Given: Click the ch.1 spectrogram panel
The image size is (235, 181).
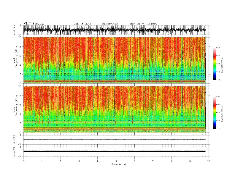Looking at the screenshot, I should tap(115, 60).
